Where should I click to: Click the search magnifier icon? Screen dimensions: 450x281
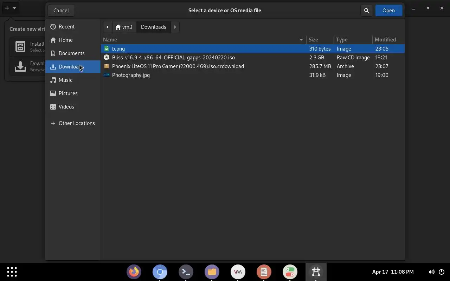(x=366, y=11)
